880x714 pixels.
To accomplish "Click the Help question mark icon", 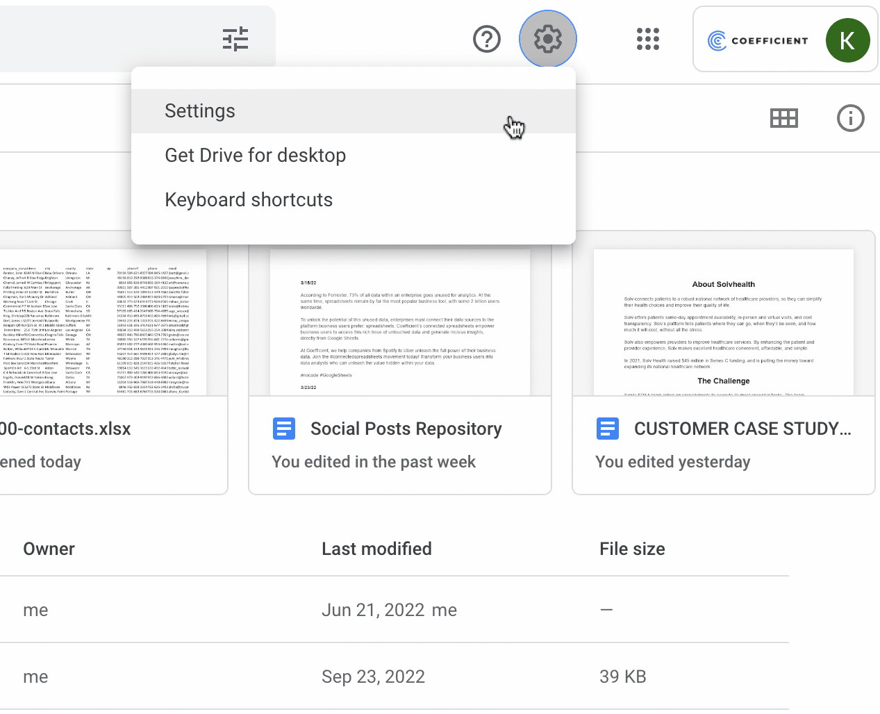I will pyautogui.click(x=486, y=40).
